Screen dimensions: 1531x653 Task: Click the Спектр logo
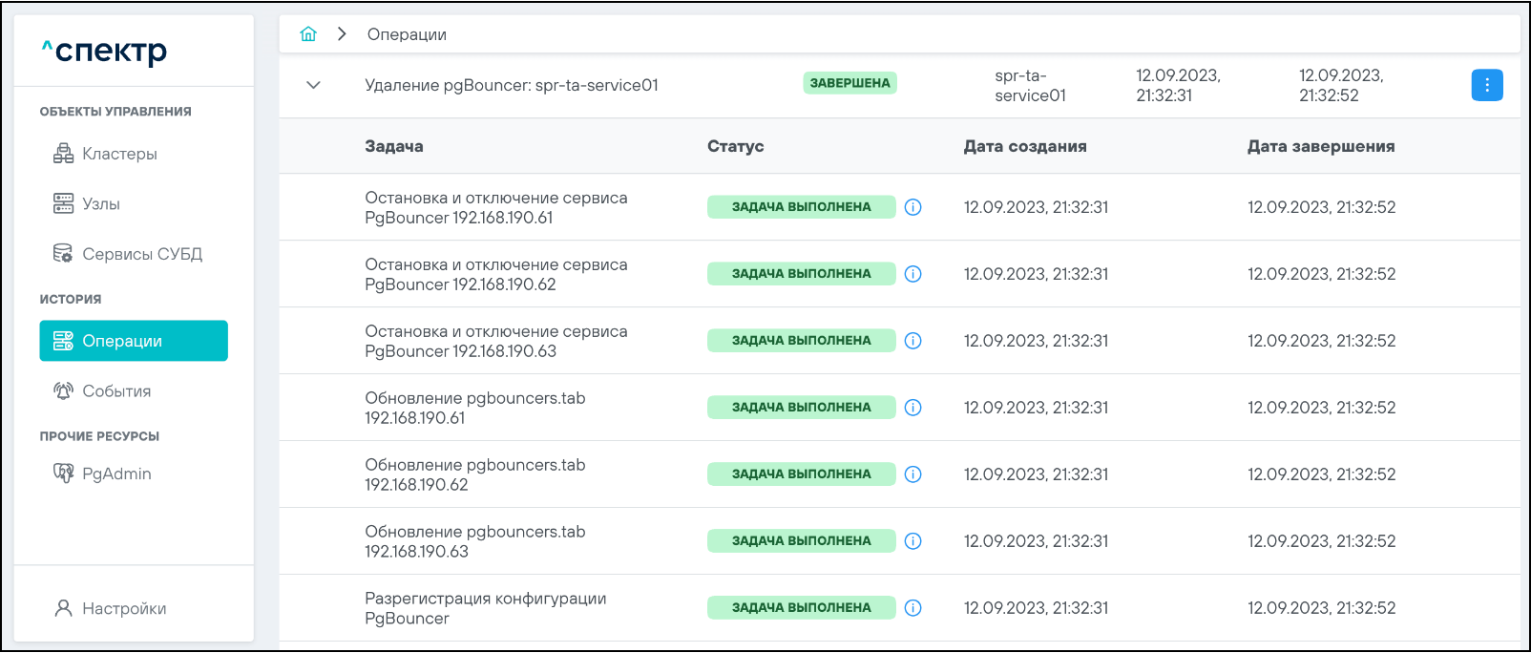pos(105,51)
